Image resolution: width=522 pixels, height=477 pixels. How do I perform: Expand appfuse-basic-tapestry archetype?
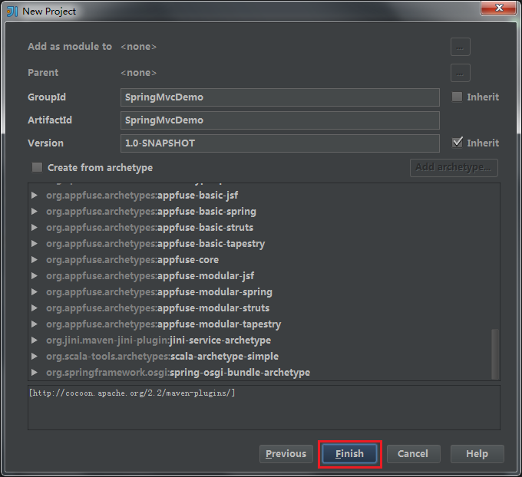coord(34,244)
